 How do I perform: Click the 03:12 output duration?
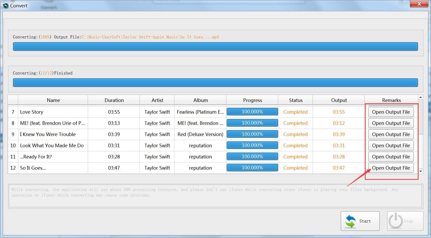(339, 123)
